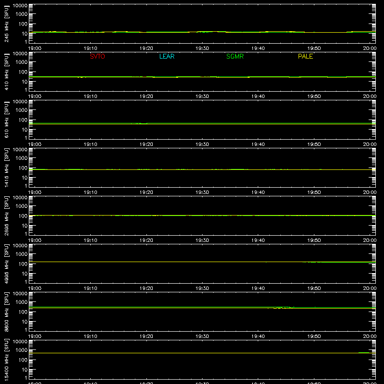The height and width of the screenshot is (384, 384).
Task: Click the 19:50 tick under the 610 MHz plot
Action: click(314, 144)
